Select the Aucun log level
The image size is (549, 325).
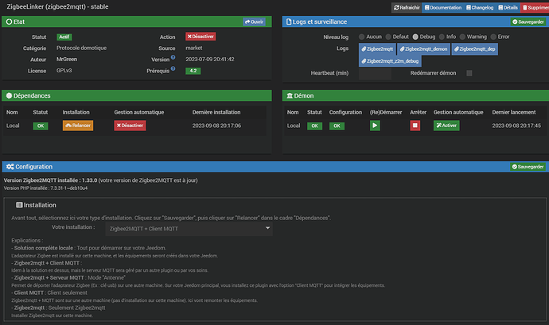[362, 37]
